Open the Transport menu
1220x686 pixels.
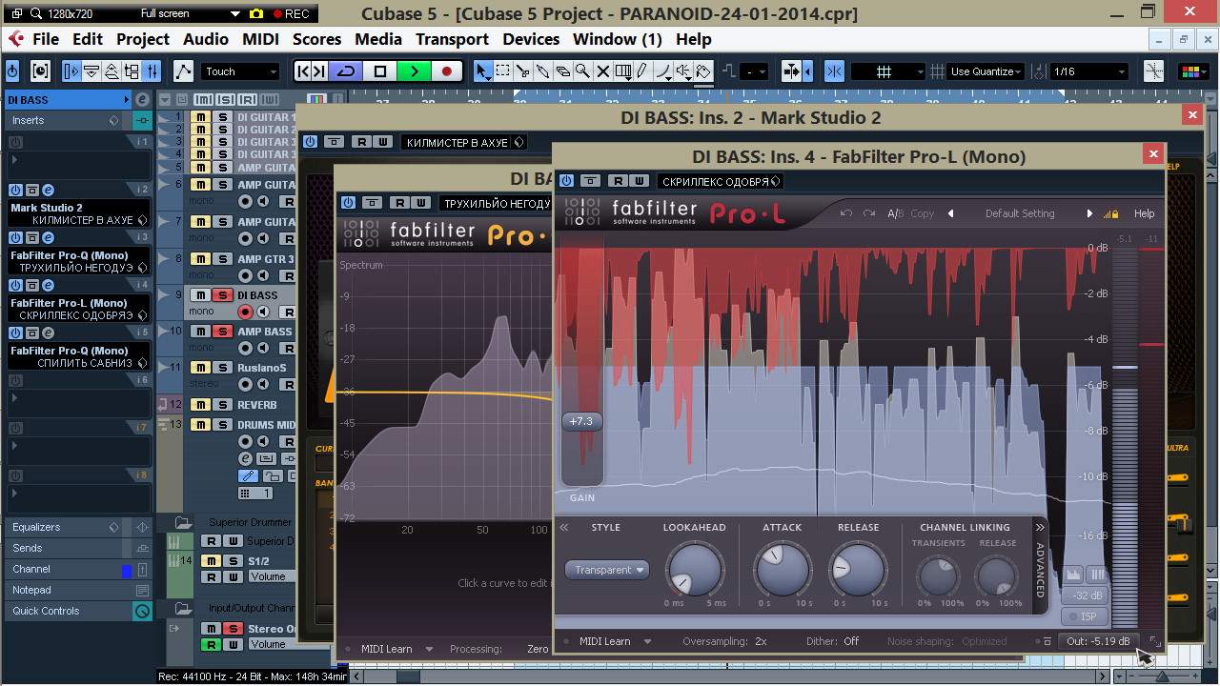(452, 39)
